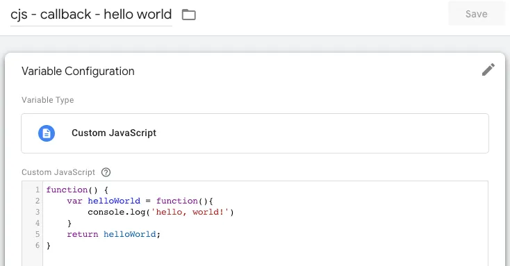Click code line 'function() {' in editor
Image resolution: width=510 pixels, height=266 pixels.
(77, 190)
